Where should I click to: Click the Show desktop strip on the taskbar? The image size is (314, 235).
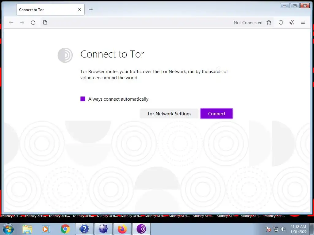coord(312,229)
